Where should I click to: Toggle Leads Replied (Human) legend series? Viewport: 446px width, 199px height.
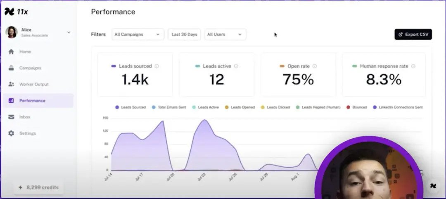click(x=318, y=107)
